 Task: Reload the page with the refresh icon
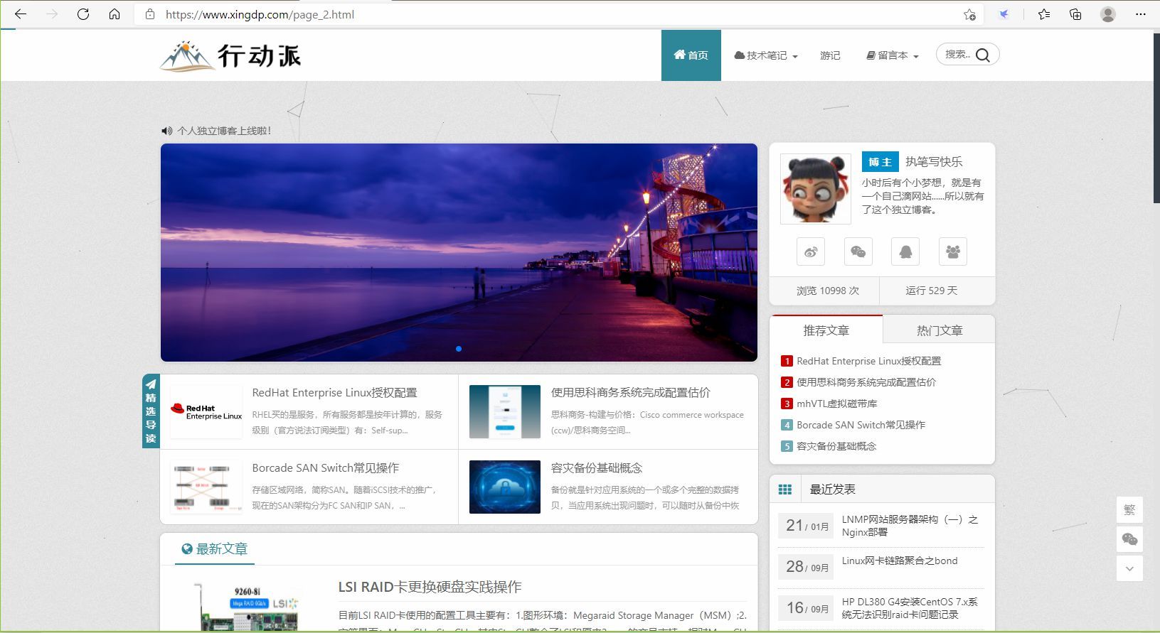tap(83, 14)
